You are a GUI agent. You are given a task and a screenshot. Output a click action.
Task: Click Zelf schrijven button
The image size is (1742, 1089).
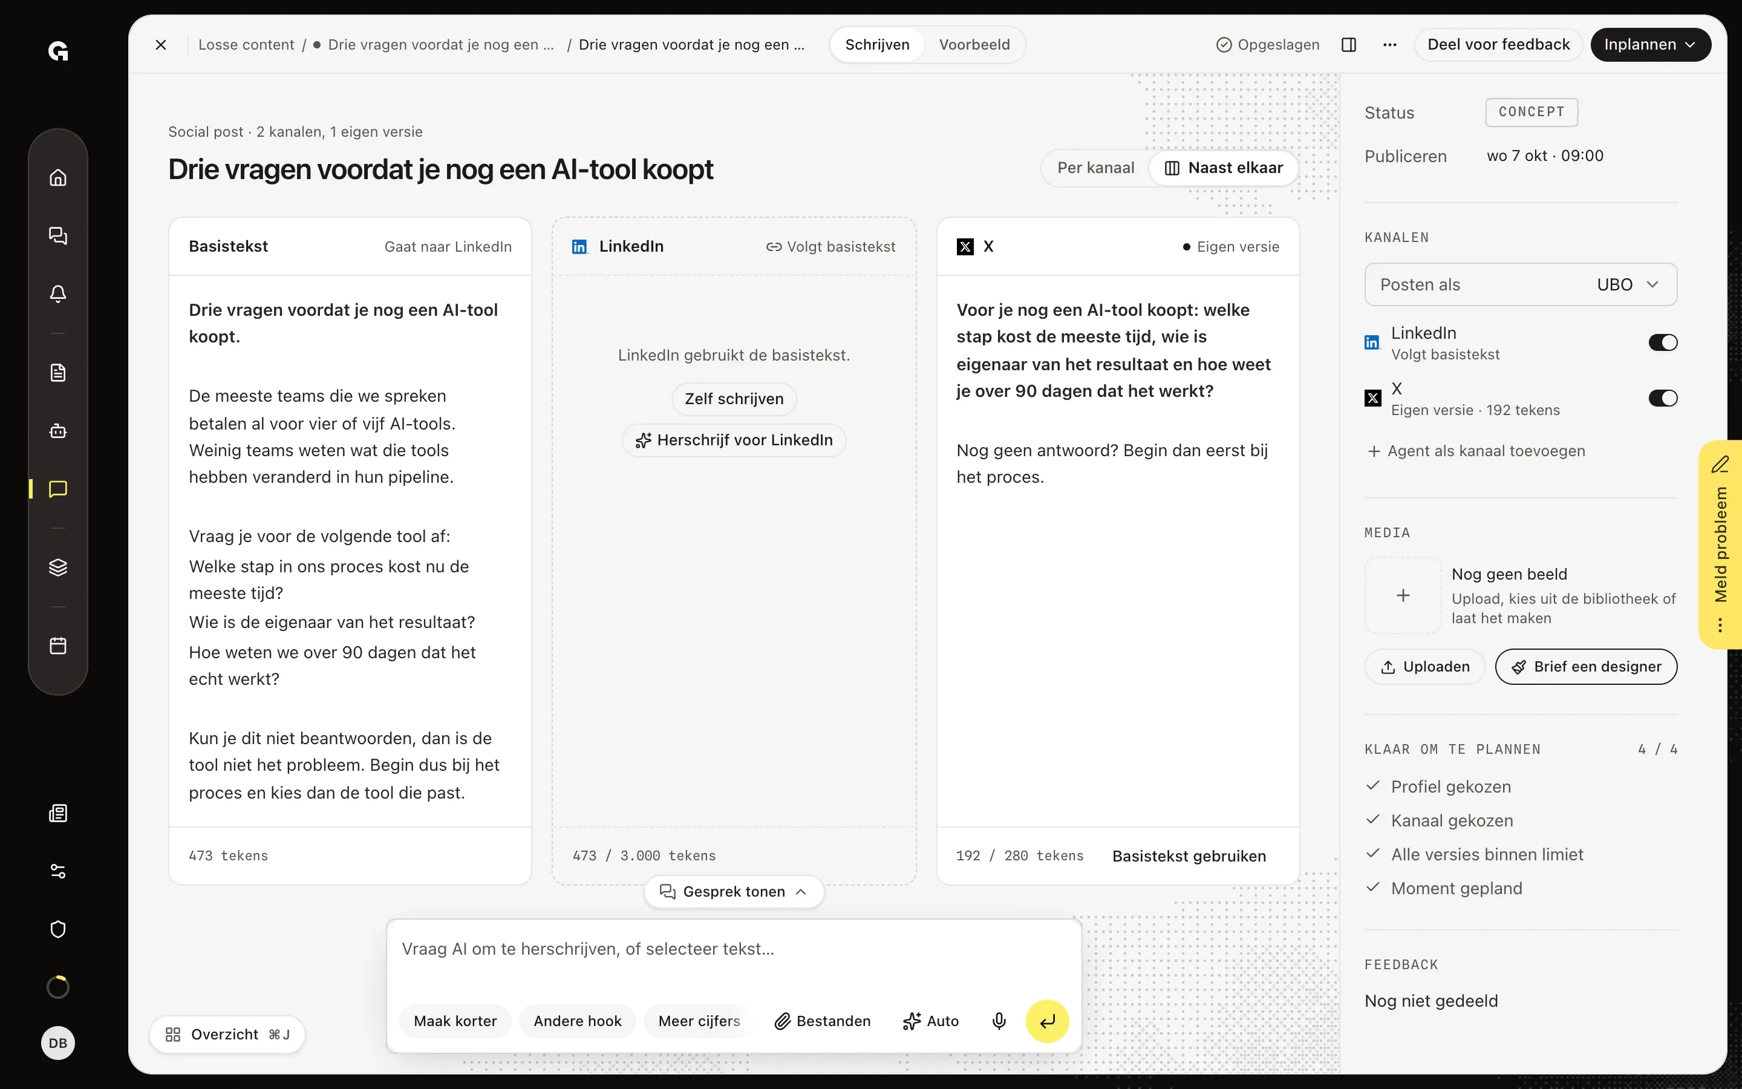(x=734, y=399)
